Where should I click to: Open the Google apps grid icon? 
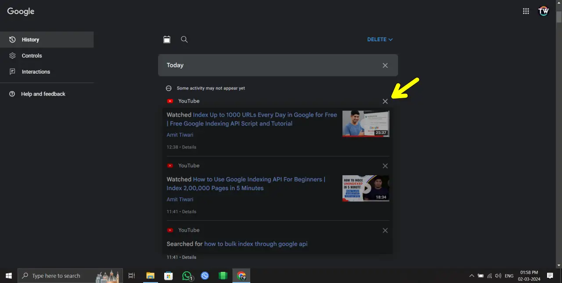click(x=526, y=11)
